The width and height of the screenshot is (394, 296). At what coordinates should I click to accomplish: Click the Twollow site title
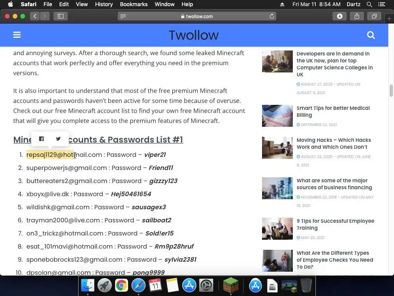194,35
